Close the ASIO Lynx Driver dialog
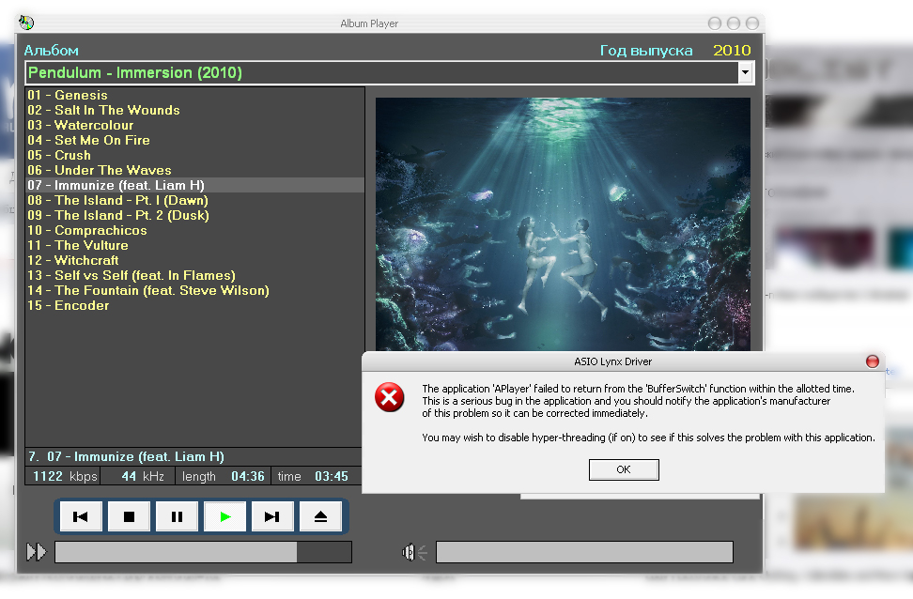 click(873, 361)
